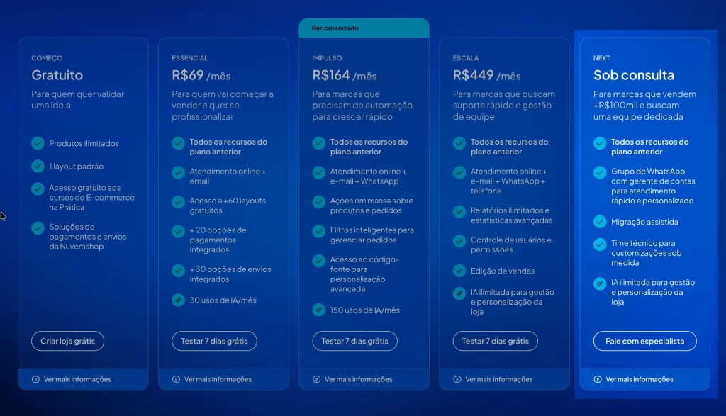The height and width of the screenshot is (416, 726).
Task: Click the AI sparkle icon beside 30 usos de IA/mês
Action: click(178, 300)
